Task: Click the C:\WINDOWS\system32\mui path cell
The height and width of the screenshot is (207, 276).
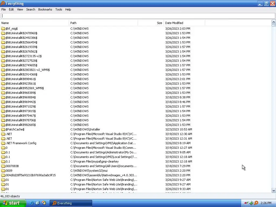Action: [89, 171]
